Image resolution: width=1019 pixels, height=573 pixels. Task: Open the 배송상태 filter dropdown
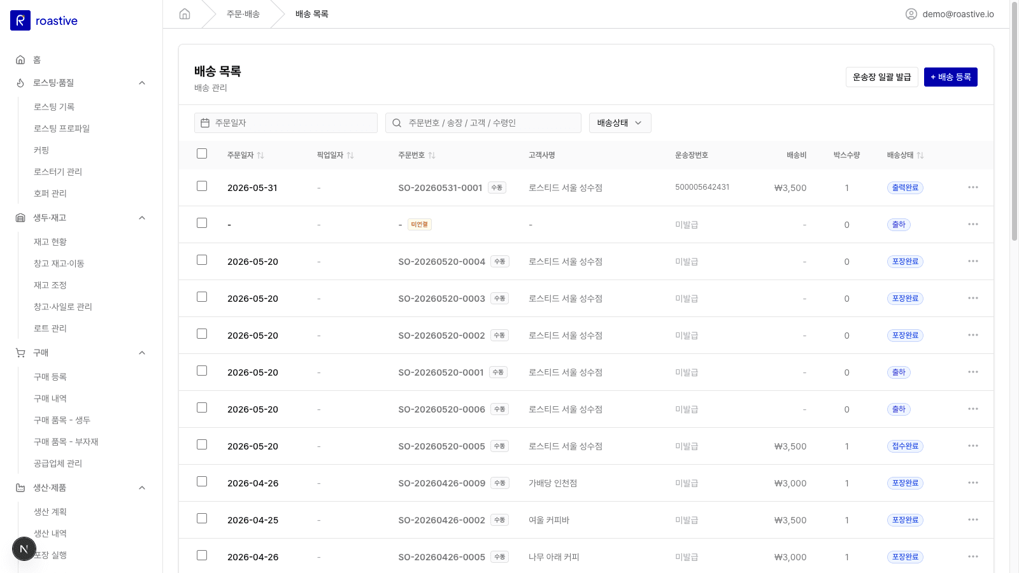620,123
